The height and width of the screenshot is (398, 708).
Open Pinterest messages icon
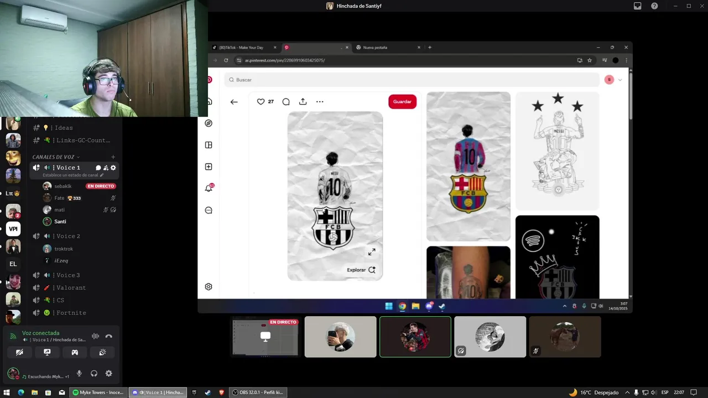209,210
